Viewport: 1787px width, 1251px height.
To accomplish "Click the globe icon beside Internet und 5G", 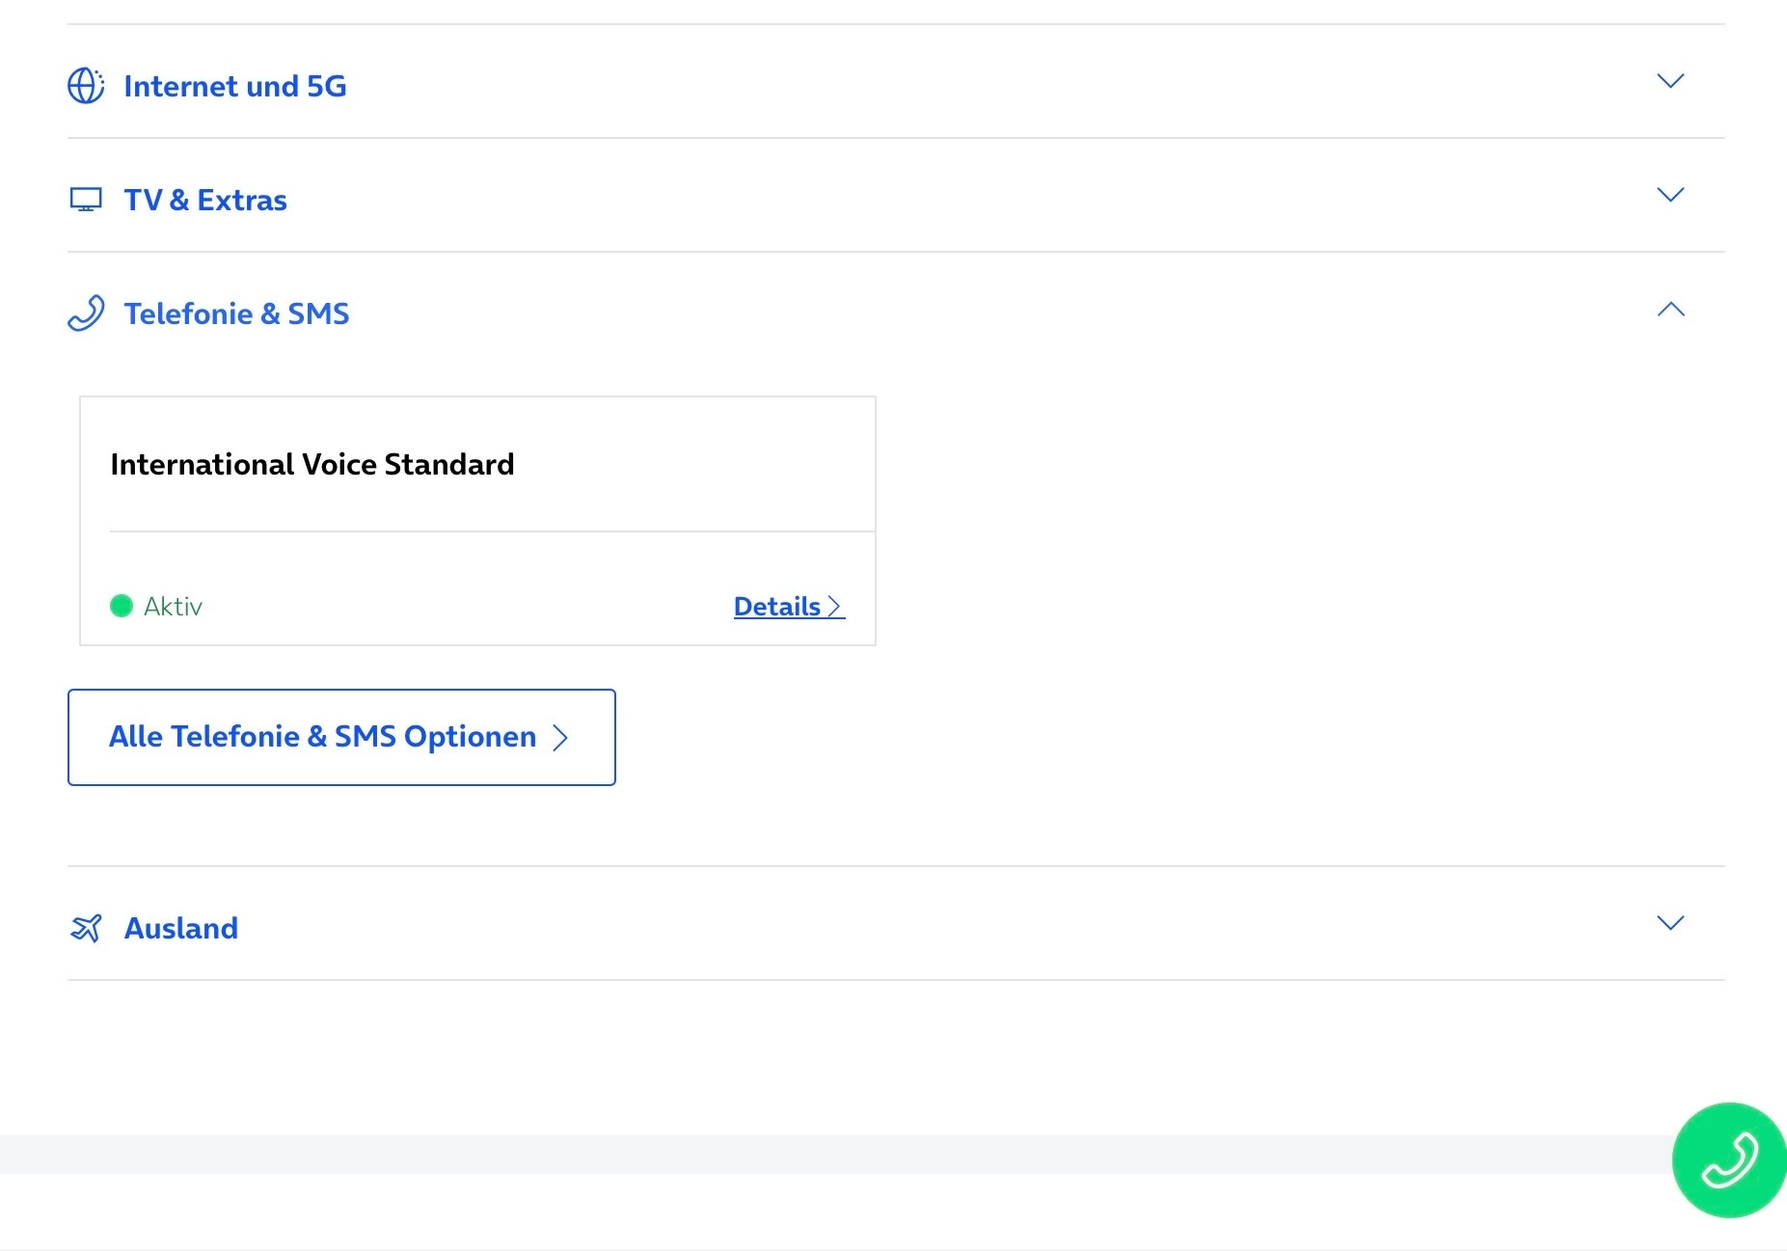I will (x=86, y=86).
